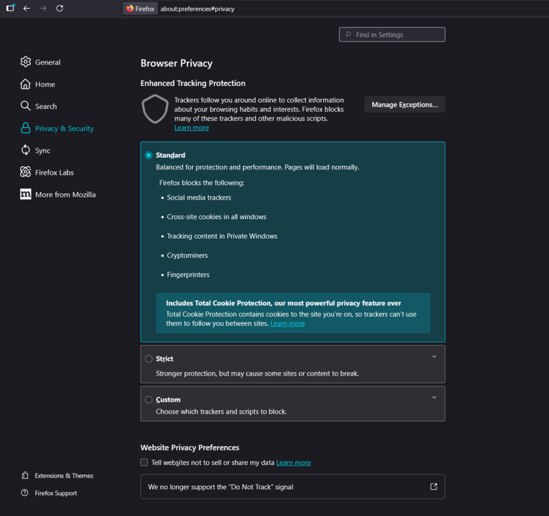Viewport: 549px width, 516px height.
Task: Click Manage Exceptions button
Action: point(405,104)
